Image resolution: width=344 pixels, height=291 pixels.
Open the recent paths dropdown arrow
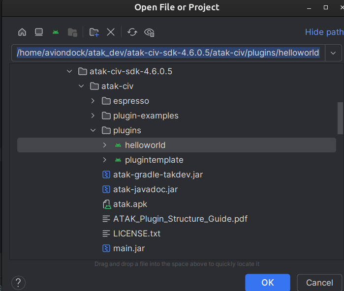click(x=333, y=53)
